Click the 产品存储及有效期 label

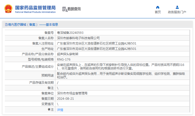41,83
